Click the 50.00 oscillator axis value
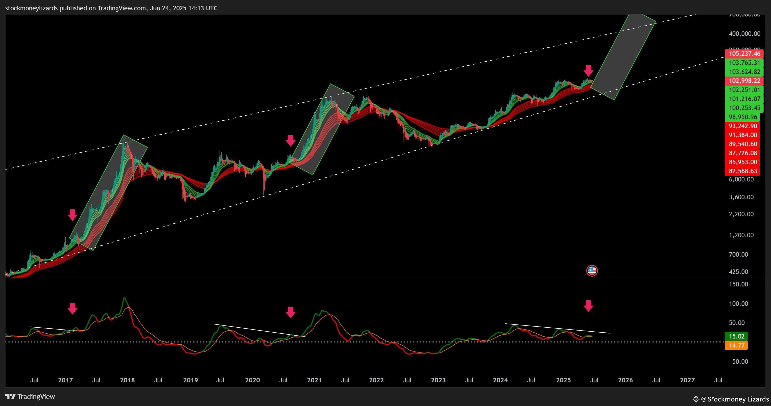 tap(736, 323)
